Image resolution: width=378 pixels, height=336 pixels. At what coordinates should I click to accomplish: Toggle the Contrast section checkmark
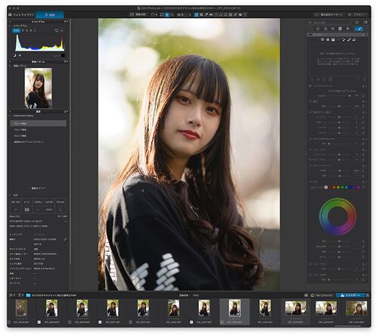pos(311,149)
